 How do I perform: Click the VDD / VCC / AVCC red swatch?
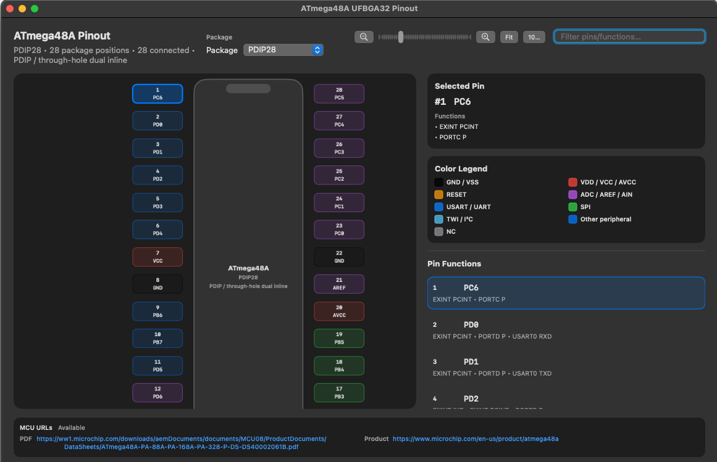572,182
